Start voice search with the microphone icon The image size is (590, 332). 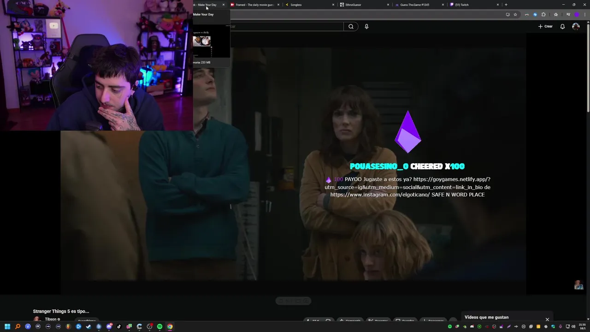pos(366,26)
